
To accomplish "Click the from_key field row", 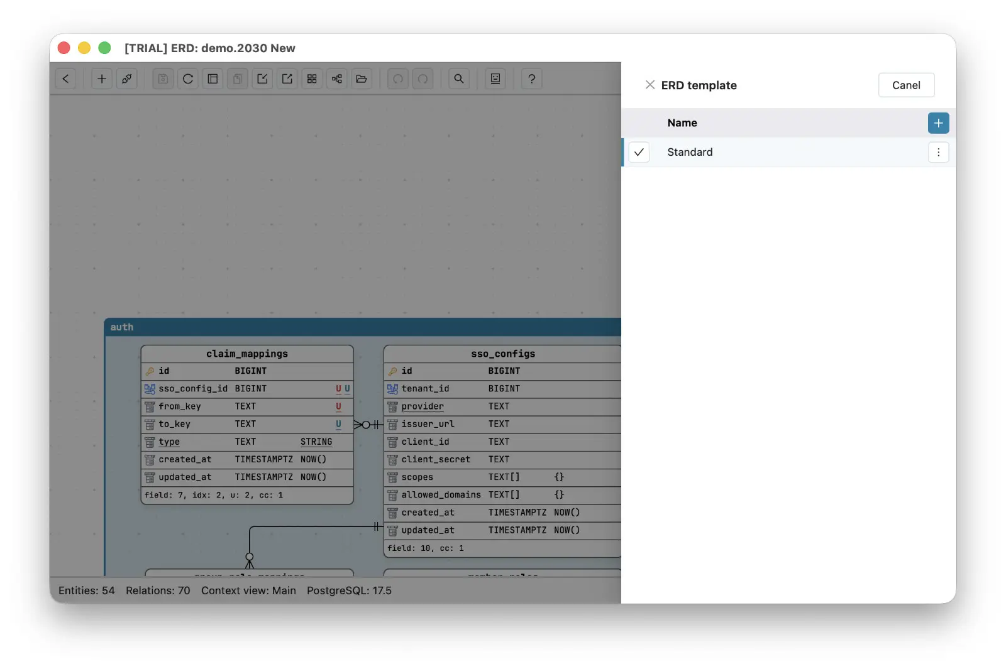I will tap(247, 406).
